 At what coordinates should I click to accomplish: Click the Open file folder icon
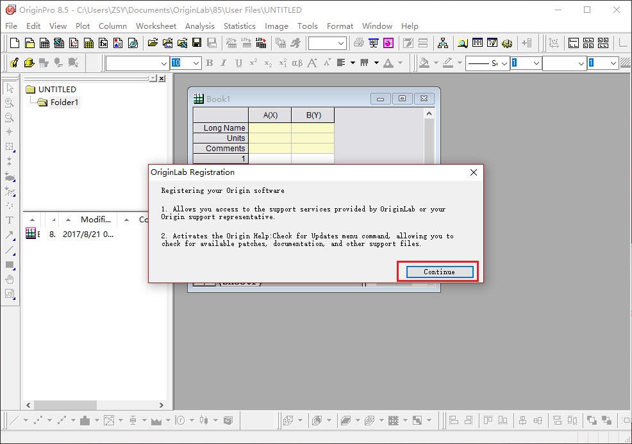[153, 43]
